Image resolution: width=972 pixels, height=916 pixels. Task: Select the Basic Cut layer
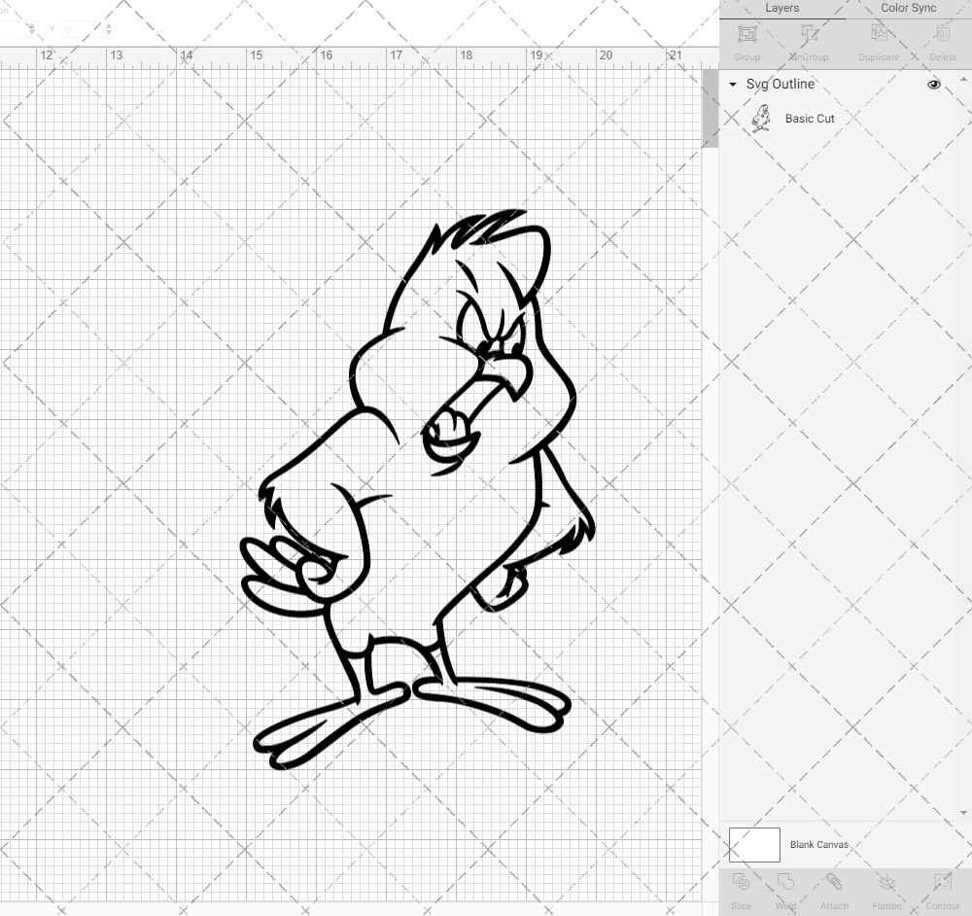coord(809,118)
